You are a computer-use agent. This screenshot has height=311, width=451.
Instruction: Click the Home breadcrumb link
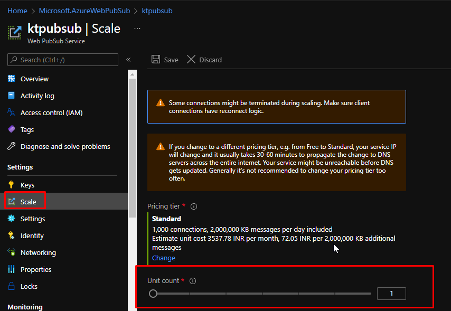tap(17, 11)
